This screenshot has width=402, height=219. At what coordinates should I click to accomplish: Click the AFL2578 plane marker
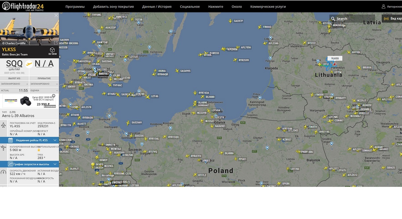78,107
